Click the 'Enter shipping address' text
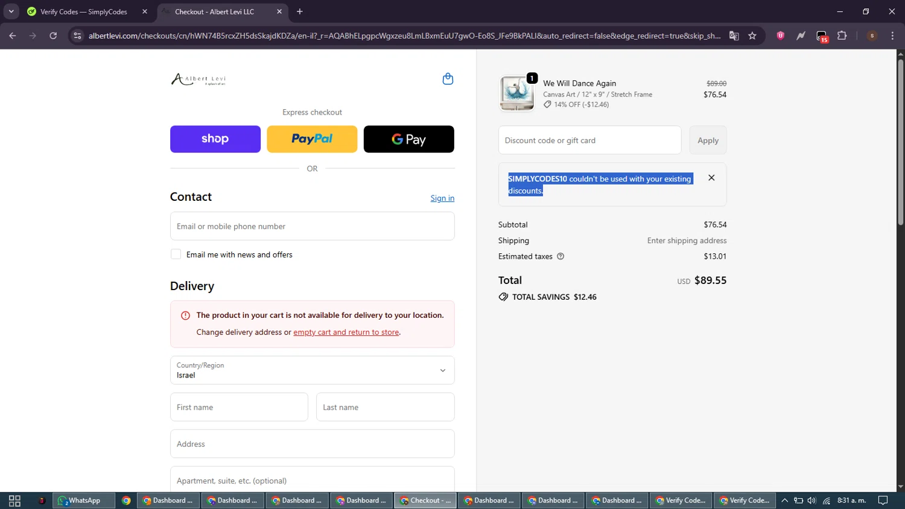Image resolution: width=905 pixels, height=509 pixels. (687, 241)
